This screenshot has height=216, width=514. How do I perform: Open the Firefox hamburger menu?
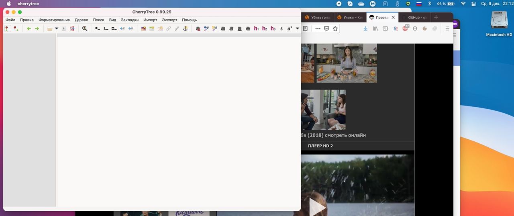[x=447, y=29]
